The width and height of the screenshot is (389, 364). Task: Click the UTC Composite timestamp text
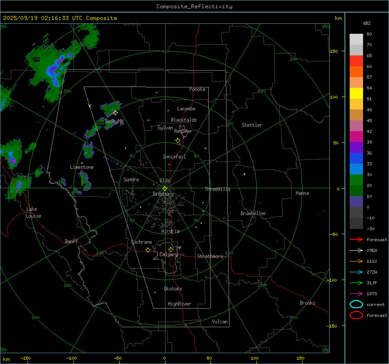click(60, 18)
